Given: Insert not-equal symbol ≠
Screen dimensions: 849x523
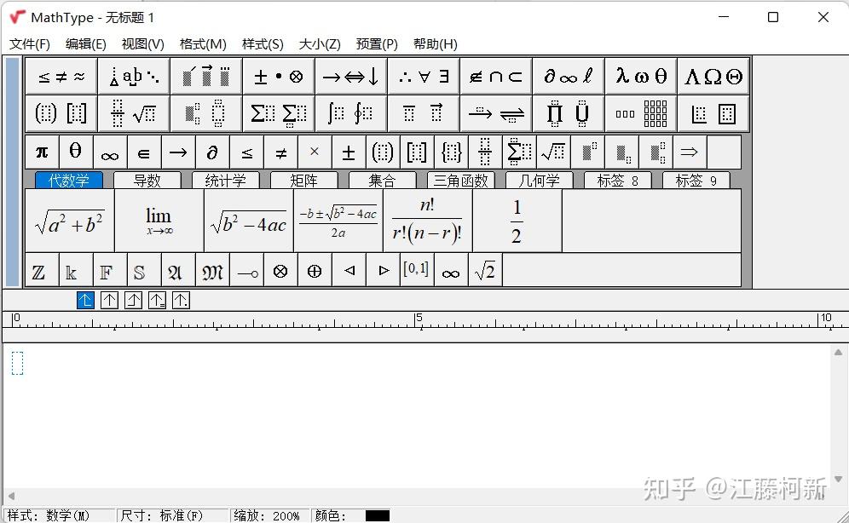Looking at the screenshot, I should pyautogui.click(x=280, y=152).
